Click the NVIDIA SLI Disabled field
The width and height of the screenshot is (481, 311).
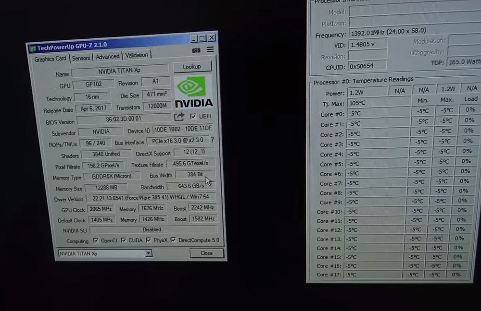point(153,229)
